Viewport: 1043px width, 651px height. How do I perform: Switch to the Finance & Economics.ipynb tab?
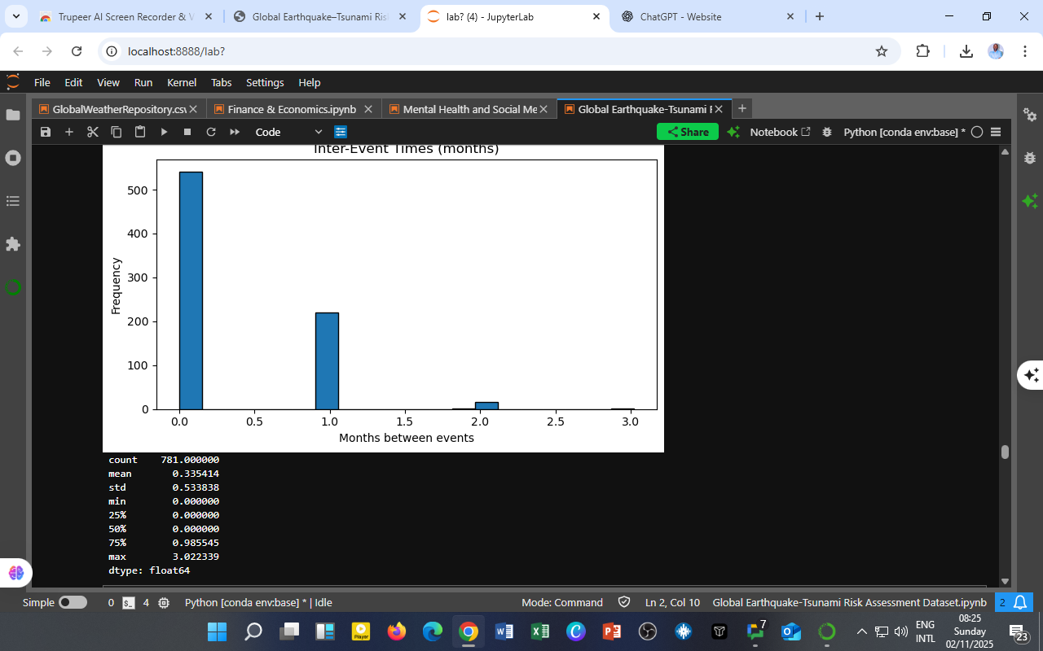pos(291,109)
